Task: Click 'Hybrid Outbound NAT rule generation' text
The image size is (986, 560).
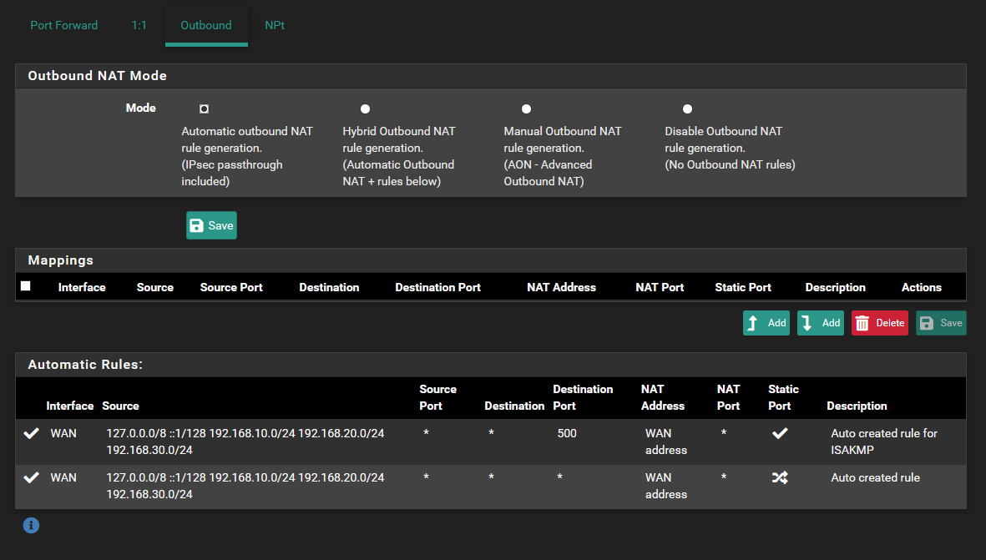Action: click(399, 139)
